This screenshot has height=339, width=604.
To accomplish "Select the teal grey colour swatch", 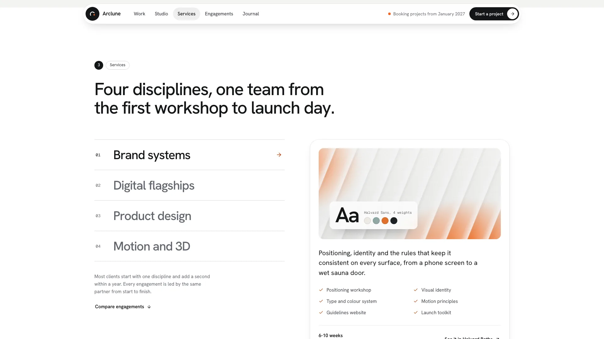I will [x=376, y=221].
